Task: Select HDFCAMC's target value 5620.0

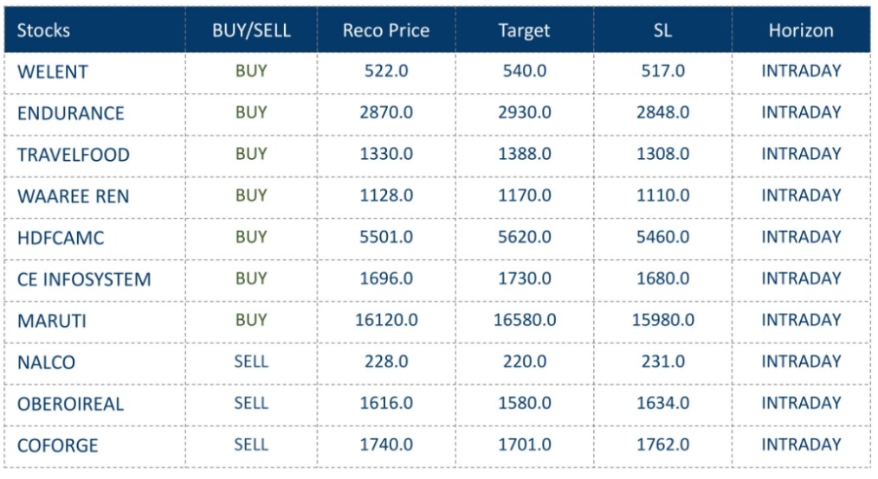Action: tap(524, 237)
